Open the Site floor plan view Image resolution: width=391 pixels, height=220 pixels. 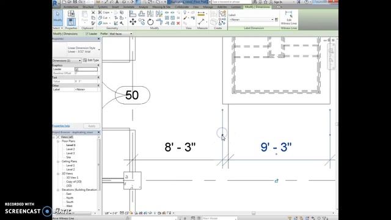click(68, 158)
